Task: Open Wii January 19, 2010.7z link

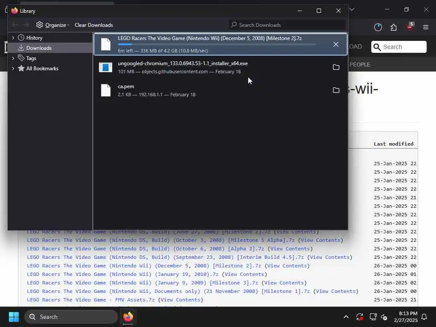Action: coord(123,274)
